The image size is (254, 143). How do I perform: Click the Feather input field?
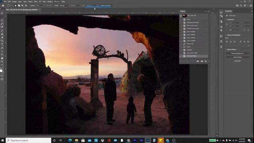click(39, 6)
